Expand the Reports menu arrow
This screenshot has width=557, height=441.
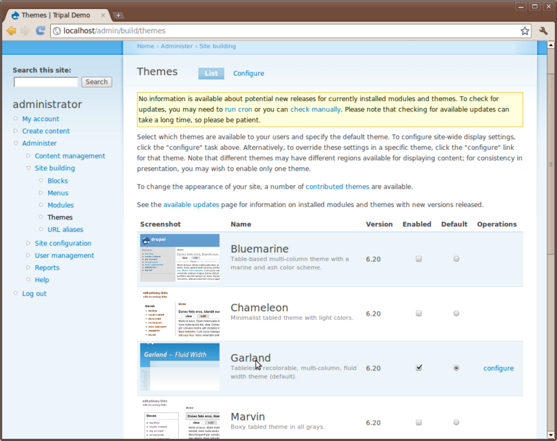pyautogui.click(x=29, y=268)
